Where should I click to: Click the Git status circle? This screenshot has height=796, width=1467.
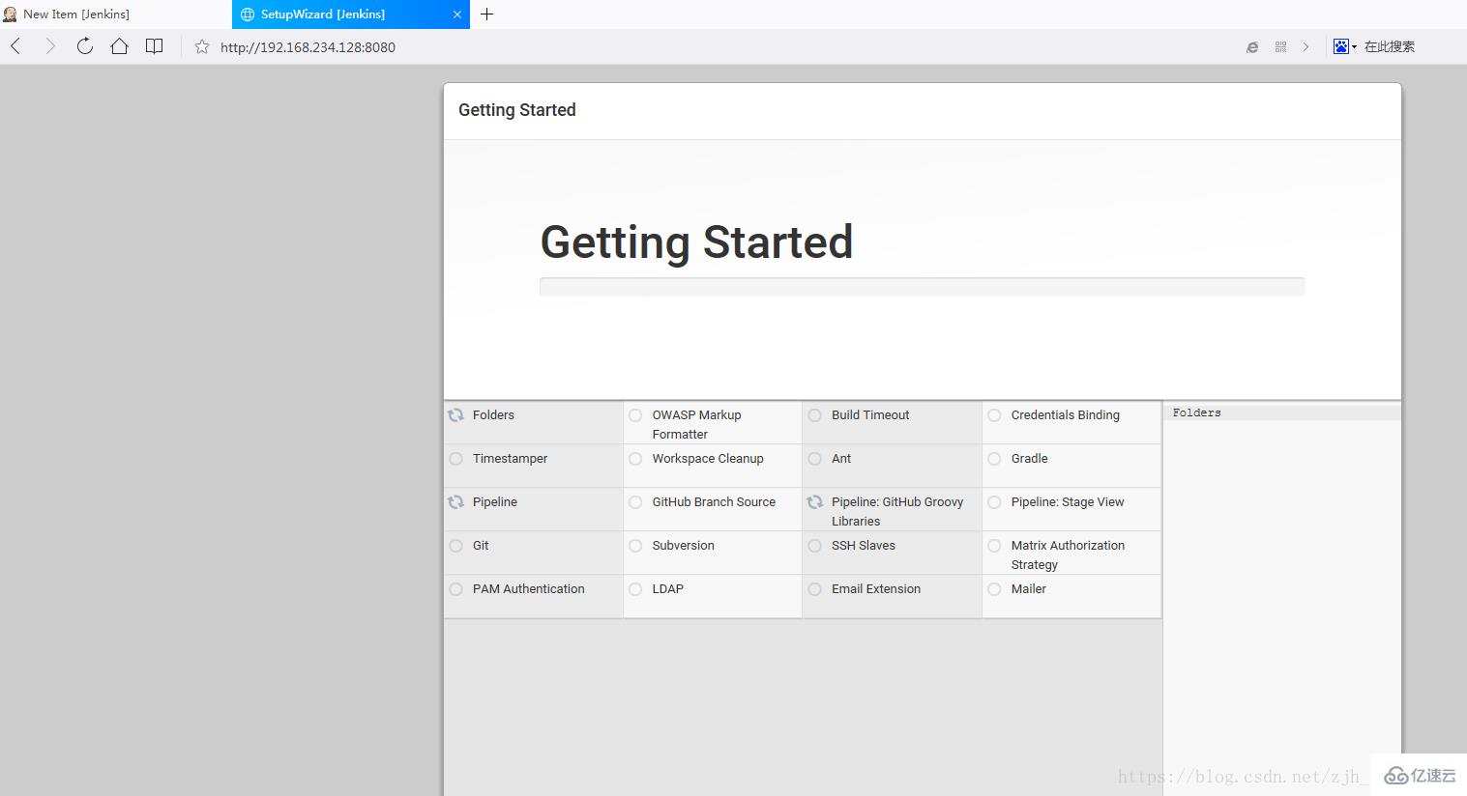pyautogui.click(x=455, y=546)
